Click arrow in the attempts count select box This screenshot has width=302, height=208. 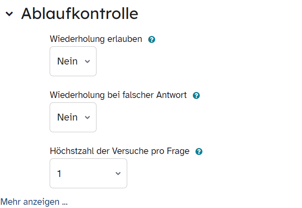click(118, 174)
